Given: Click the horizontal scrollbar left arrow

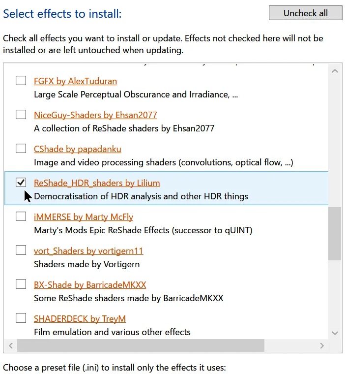Looking at the screenshot, I should 11,345.
